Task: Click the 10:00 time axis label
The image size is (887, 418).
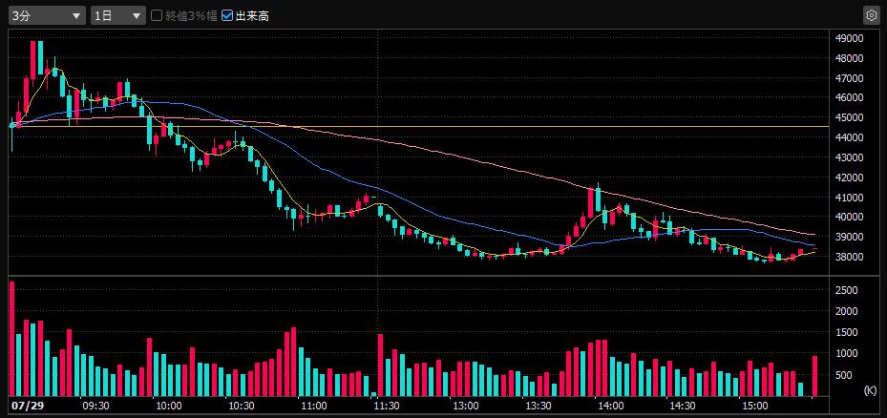Action: [168, 406]
